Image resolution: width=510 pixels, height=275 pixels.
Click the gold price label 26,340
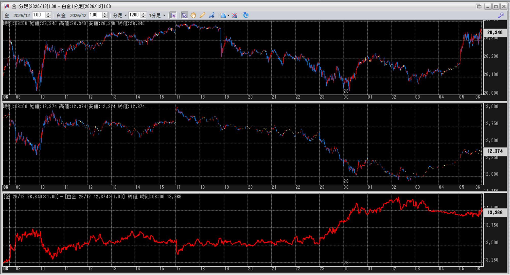click(x=495, y=33)
